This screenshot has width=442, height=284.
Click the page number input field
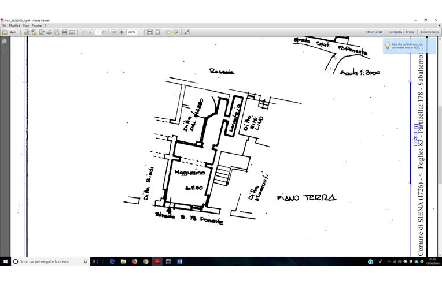[x=98, y=32]
